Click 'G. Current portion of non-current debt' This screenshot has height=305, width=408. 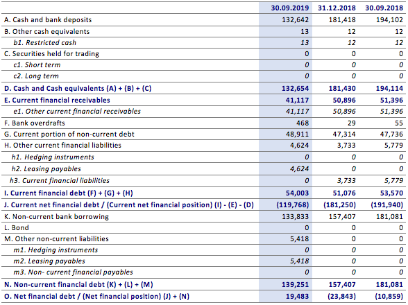click(69, 134)
